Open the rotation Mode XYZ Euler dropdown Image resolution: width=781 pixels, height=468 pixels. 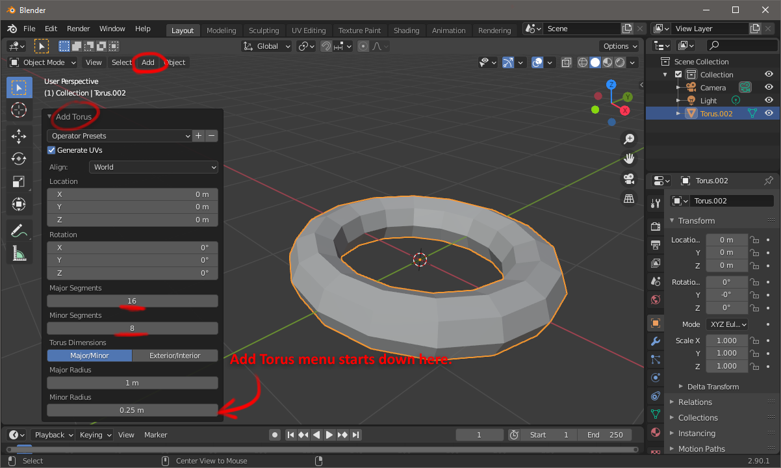point(726,324)
